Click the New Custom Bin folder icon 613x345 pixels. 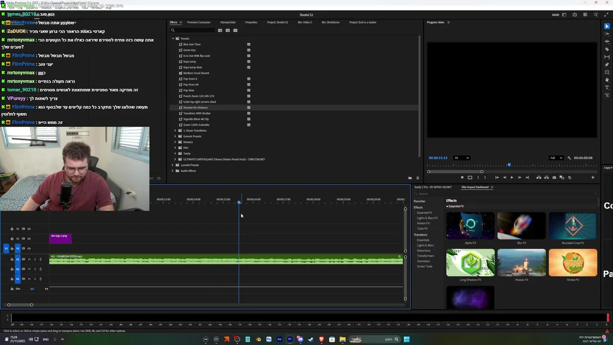click(409, 178)
